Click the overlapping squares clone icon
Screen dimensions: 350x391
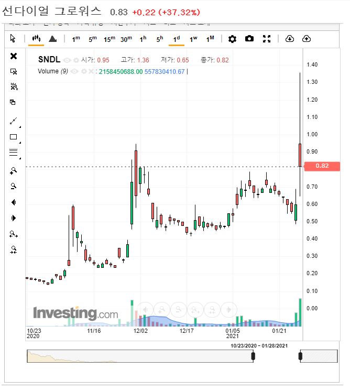click(x=13, y=102)
